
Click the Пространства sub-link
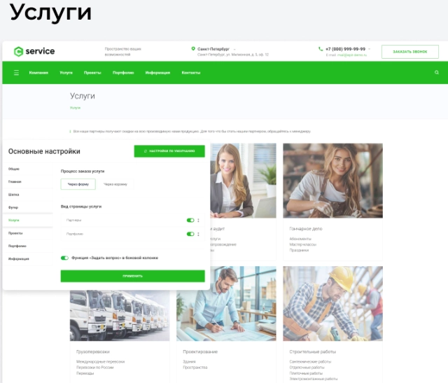coord(195,368)
